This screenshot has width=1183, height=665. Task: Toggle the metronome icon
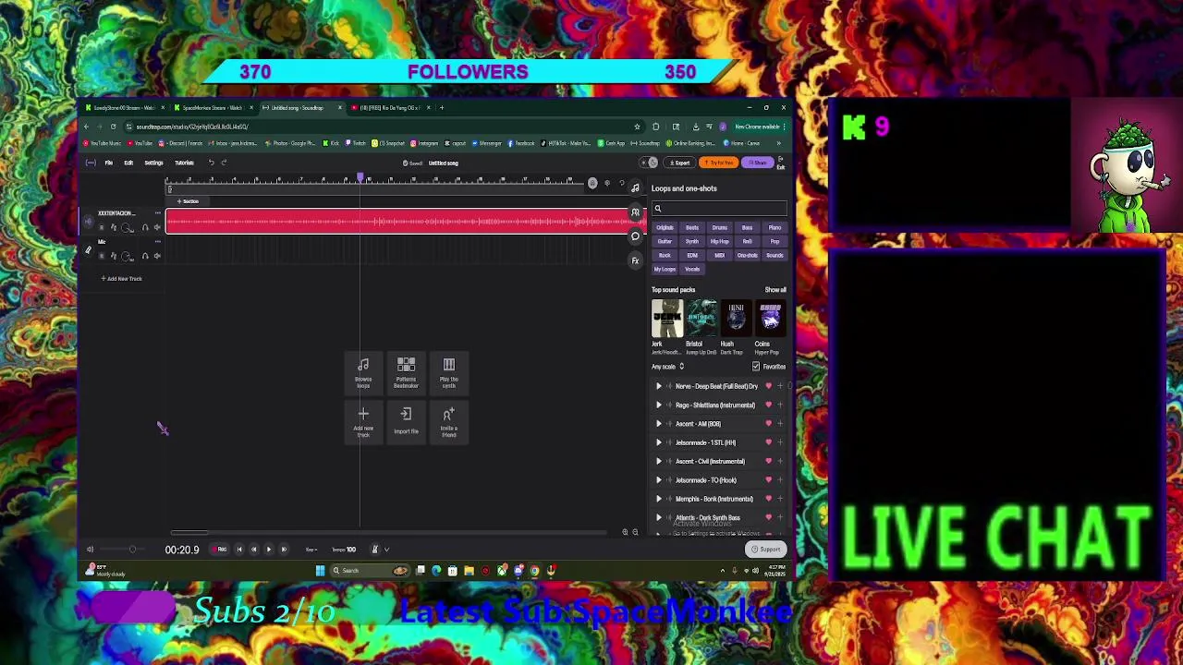(375, 550)
